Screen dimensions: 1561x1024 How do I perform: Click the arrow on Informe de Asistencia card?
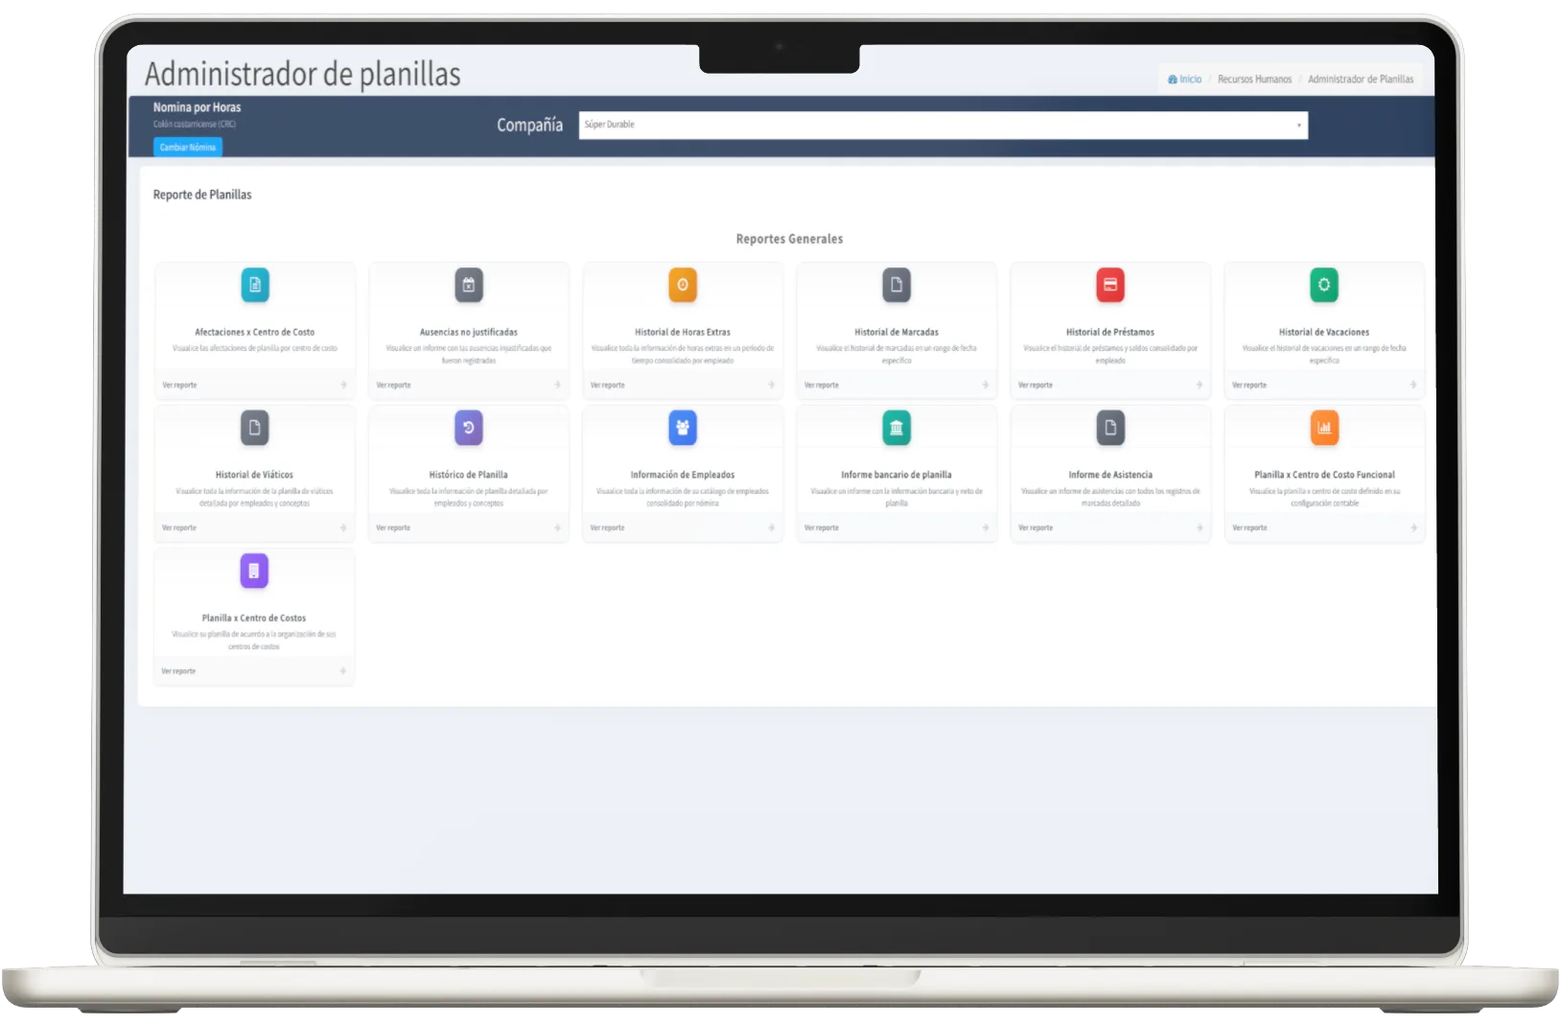(x=1200, y=528)
